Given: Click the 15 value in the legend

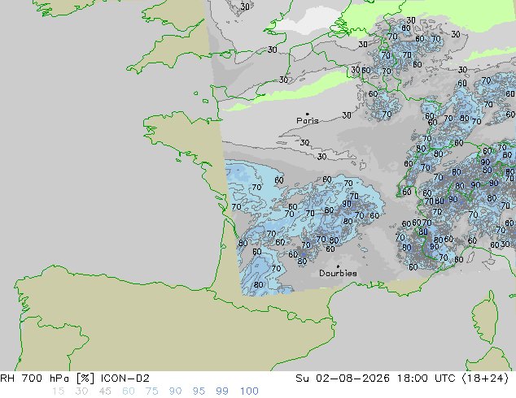Looking at the screenshot, I should pyautogui.click(x=58, y=392).
